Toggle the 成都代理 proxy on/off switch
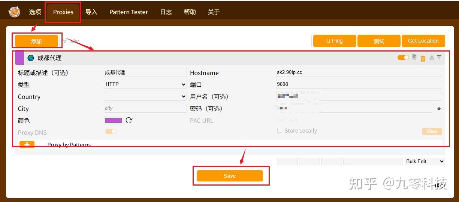This screenshot has height=202, width=459. (x=403, y=58)
